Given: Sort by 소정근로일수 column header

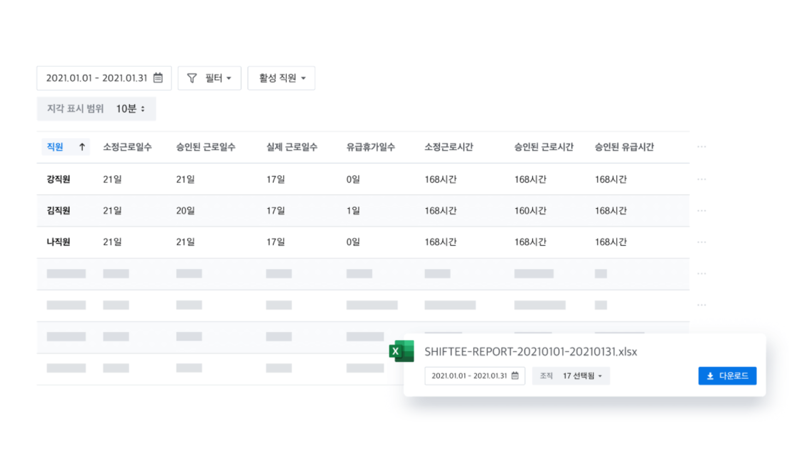Looking at the screenshot, I should click(x=127, y=147).
